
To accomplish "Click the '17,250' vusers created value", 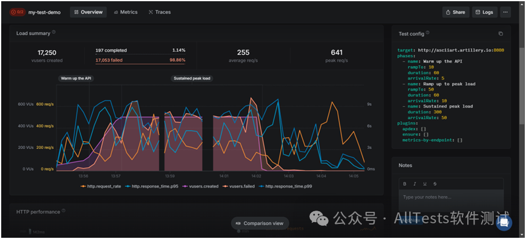I will click(47, 53).
